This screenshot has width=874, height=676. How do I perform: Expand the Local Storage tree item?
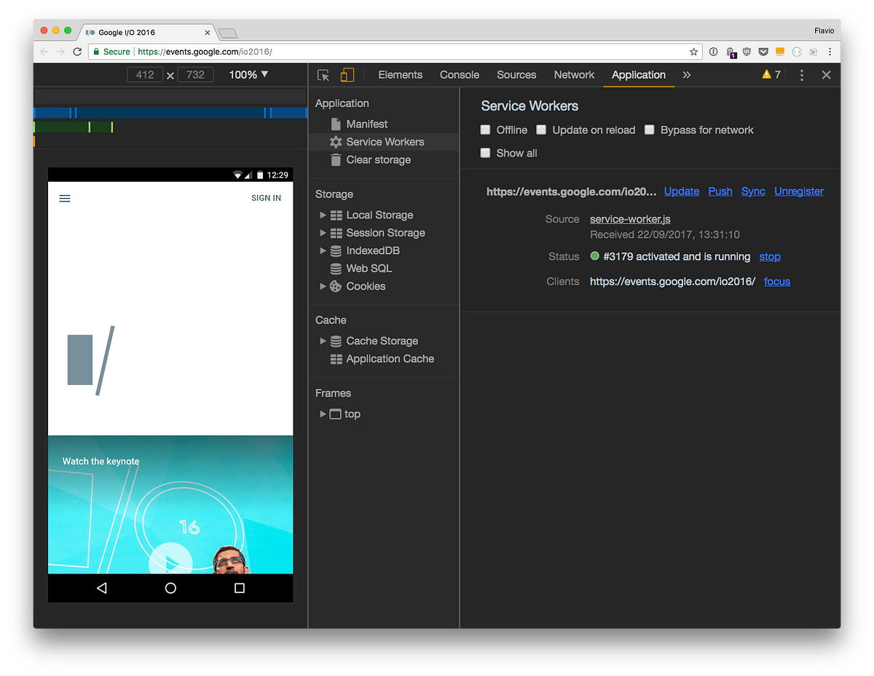(x=323, y=215)
